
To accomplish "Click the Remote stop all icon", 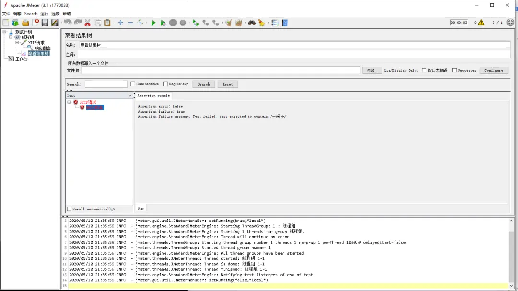I will click(x=206, y=23).
